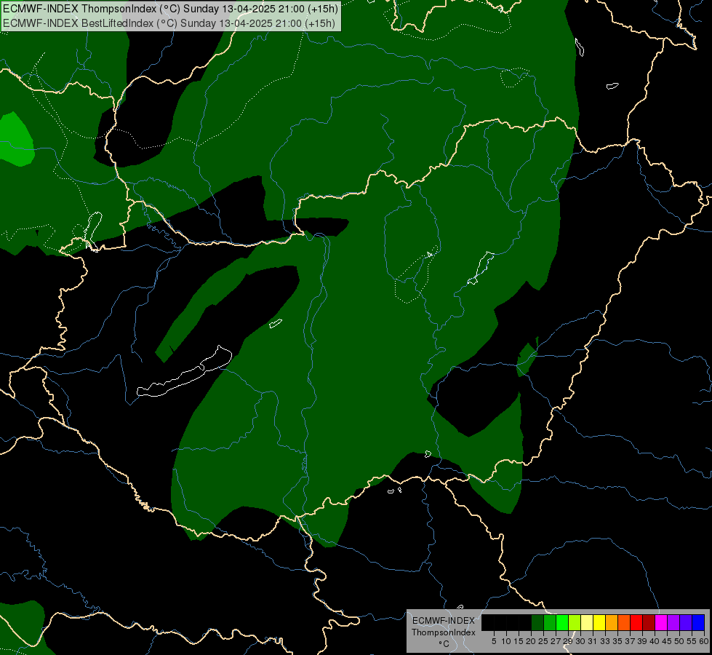This screenshot has width=712, height=655.
Task: Select the purple 45–50 legend swatch
Action: pos(673,623)
